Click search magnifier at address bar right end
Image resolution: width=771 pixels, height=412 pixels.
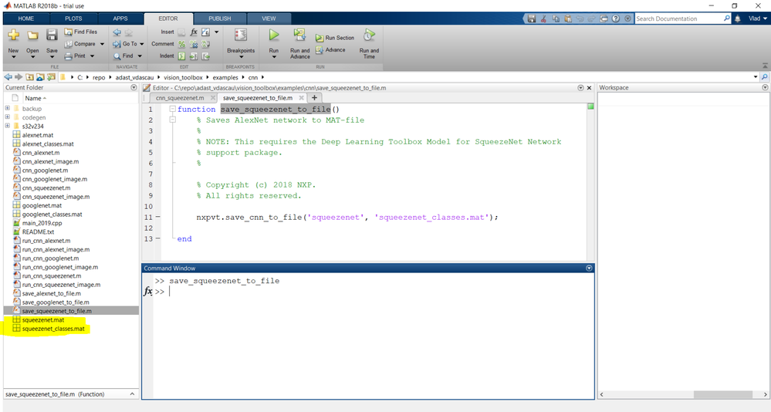coord(764,77)
